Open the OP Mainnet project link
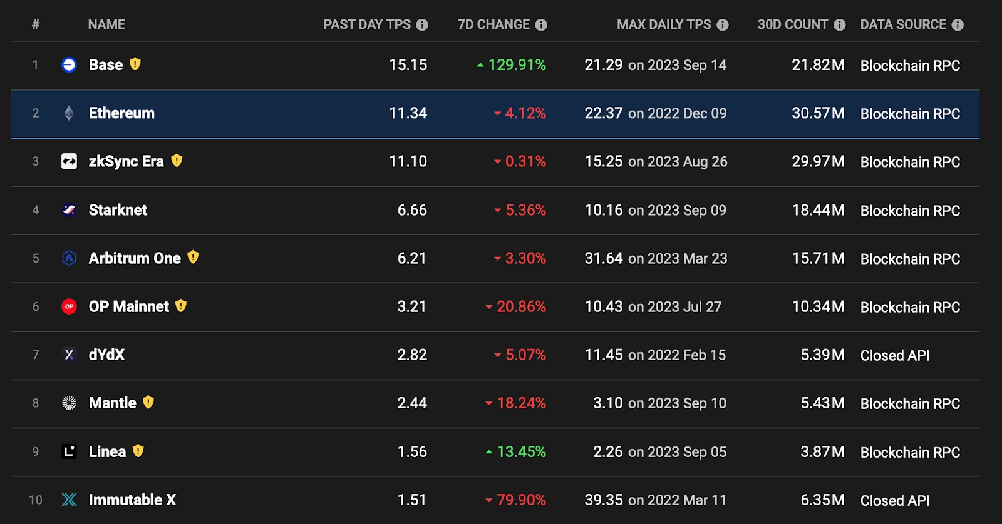The height and width of the screenshot is (524, 1002). (129, 306)
